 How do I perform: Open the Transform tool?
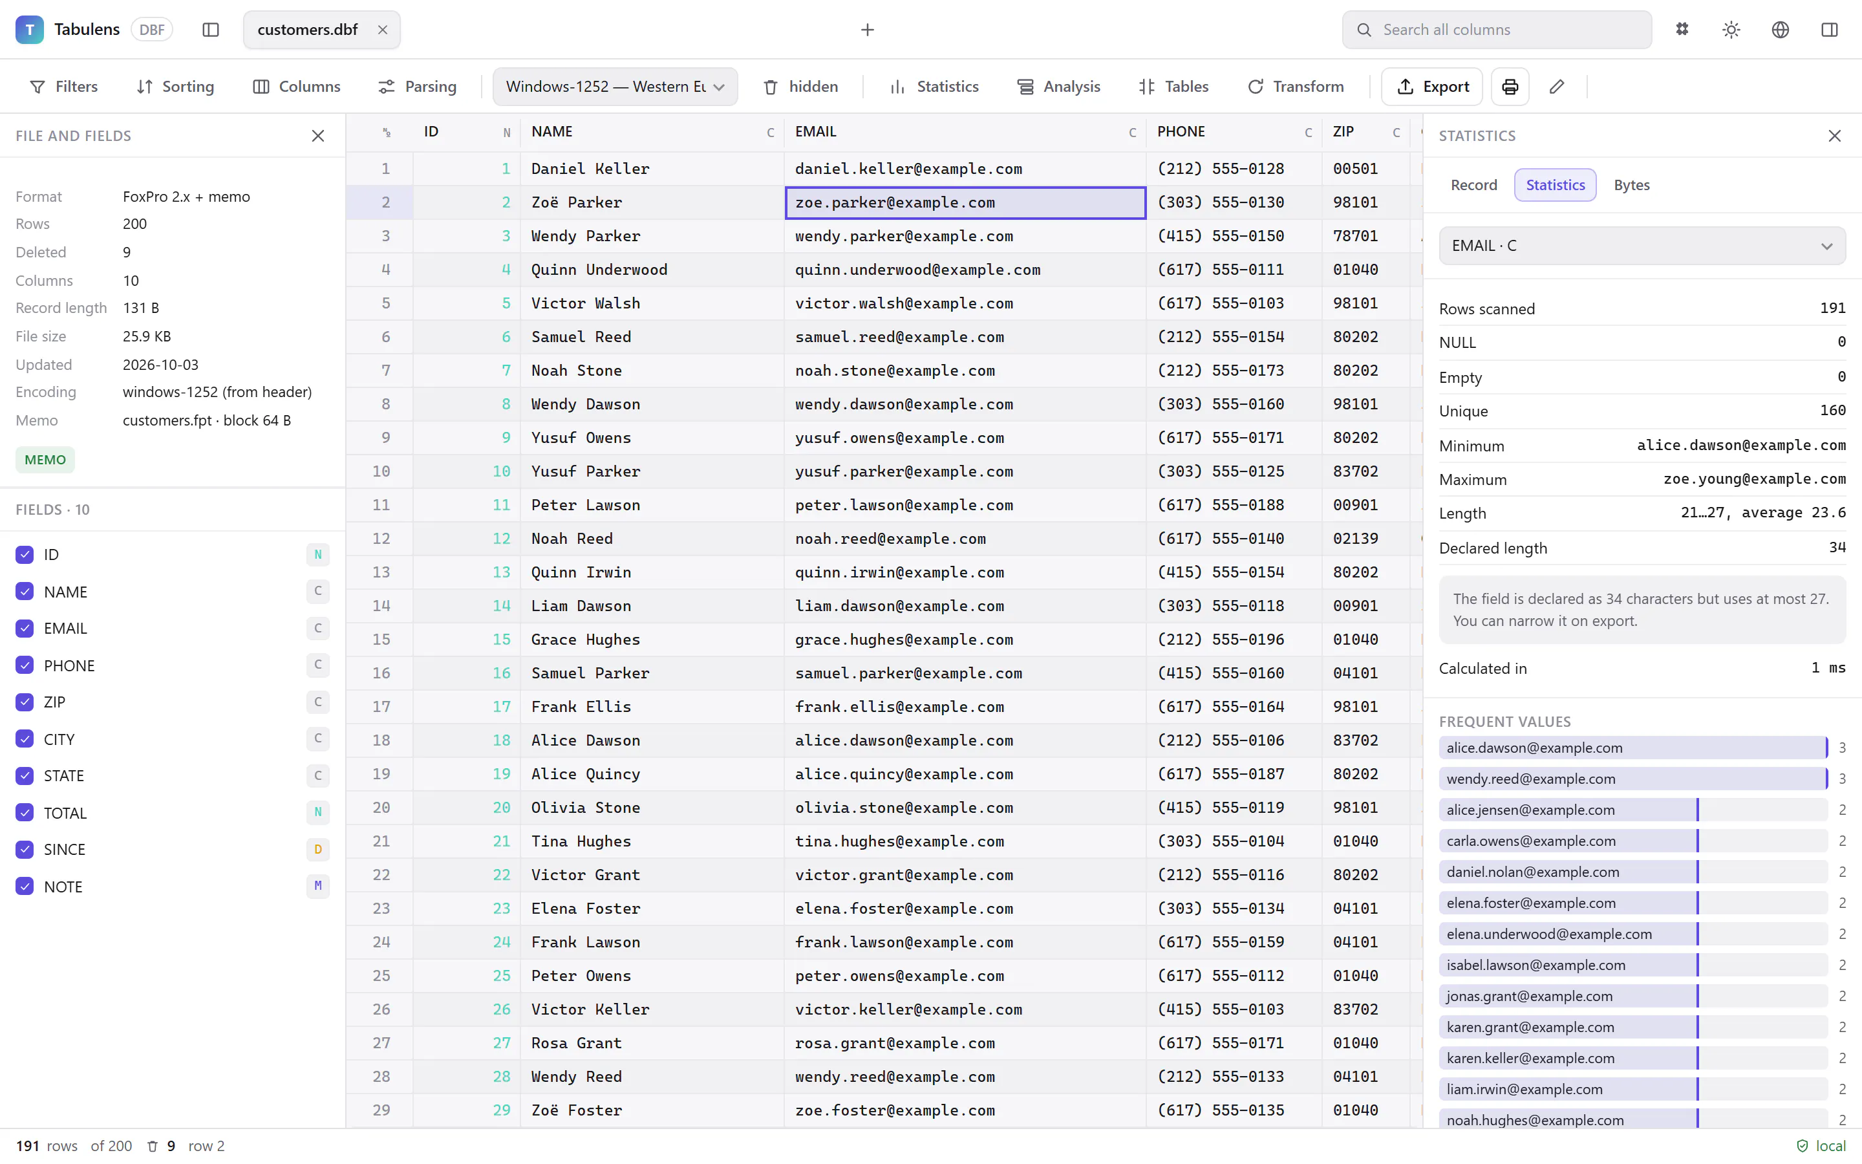[1296, 86]
